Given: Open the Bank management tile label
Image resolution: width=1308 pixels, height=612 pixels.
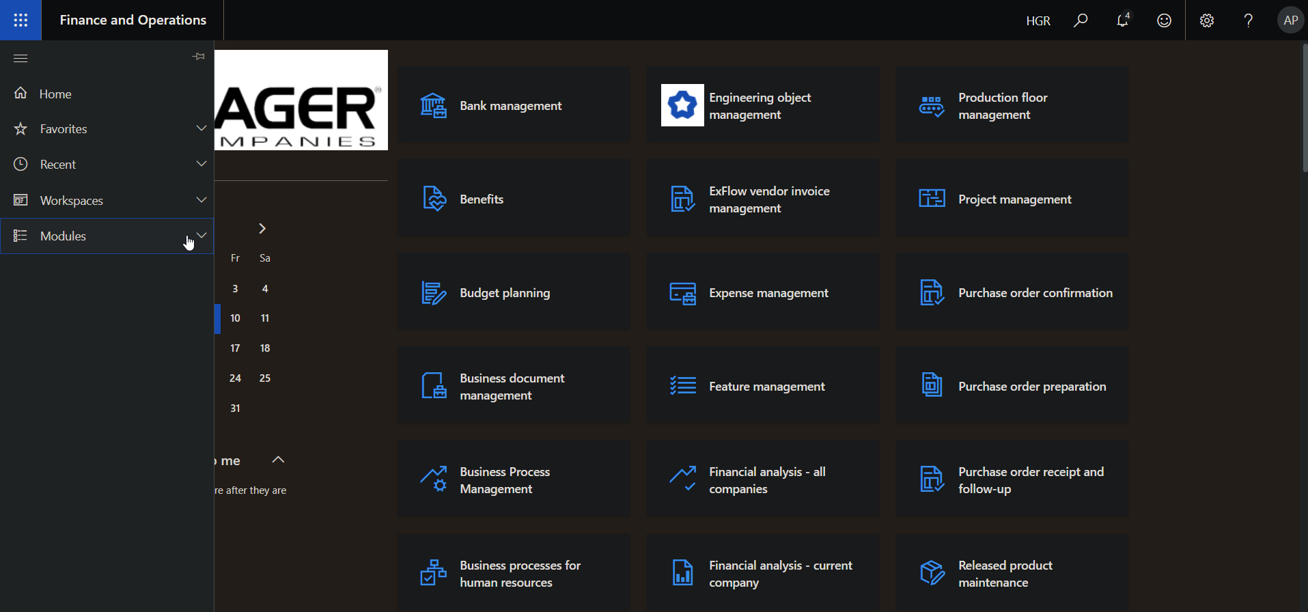Looking at the screenshot, I should point(511,105).
